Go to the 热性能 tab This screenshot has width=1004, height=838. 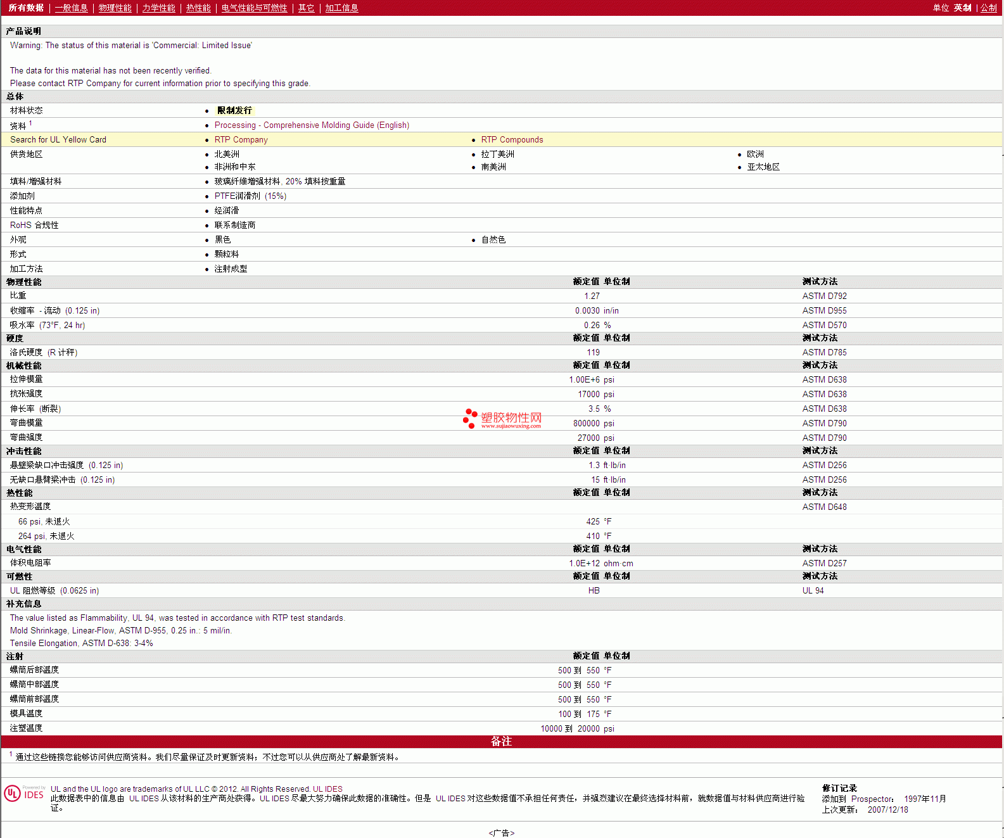198,8
